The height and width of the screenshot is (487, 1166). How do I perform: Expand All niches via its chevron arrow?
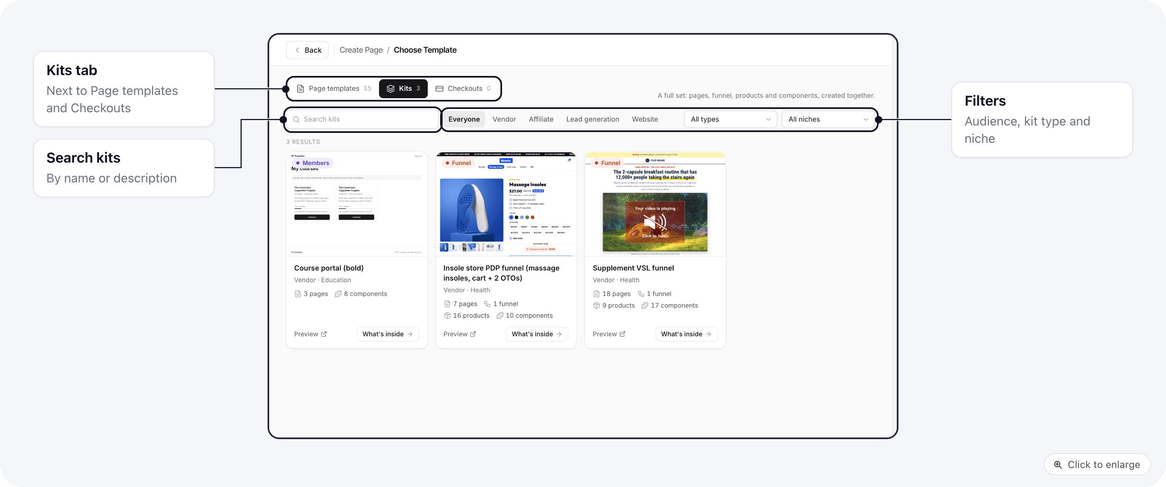[865, 120]
